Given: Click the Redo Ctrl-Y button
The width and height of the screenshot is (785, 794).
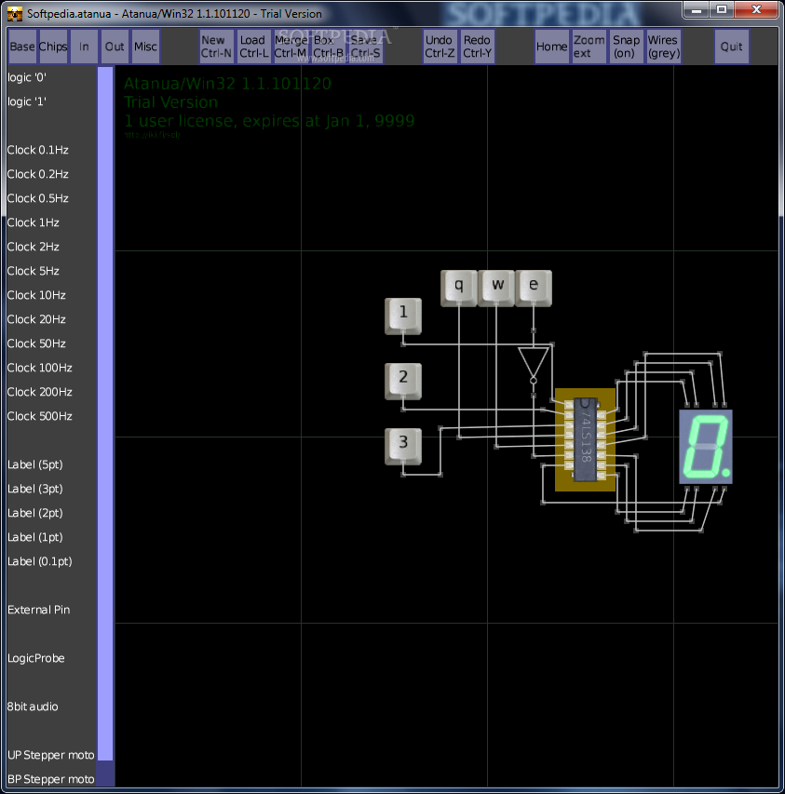Looking at the screenshot, I should pyautogui.click(x=477, y=47).
